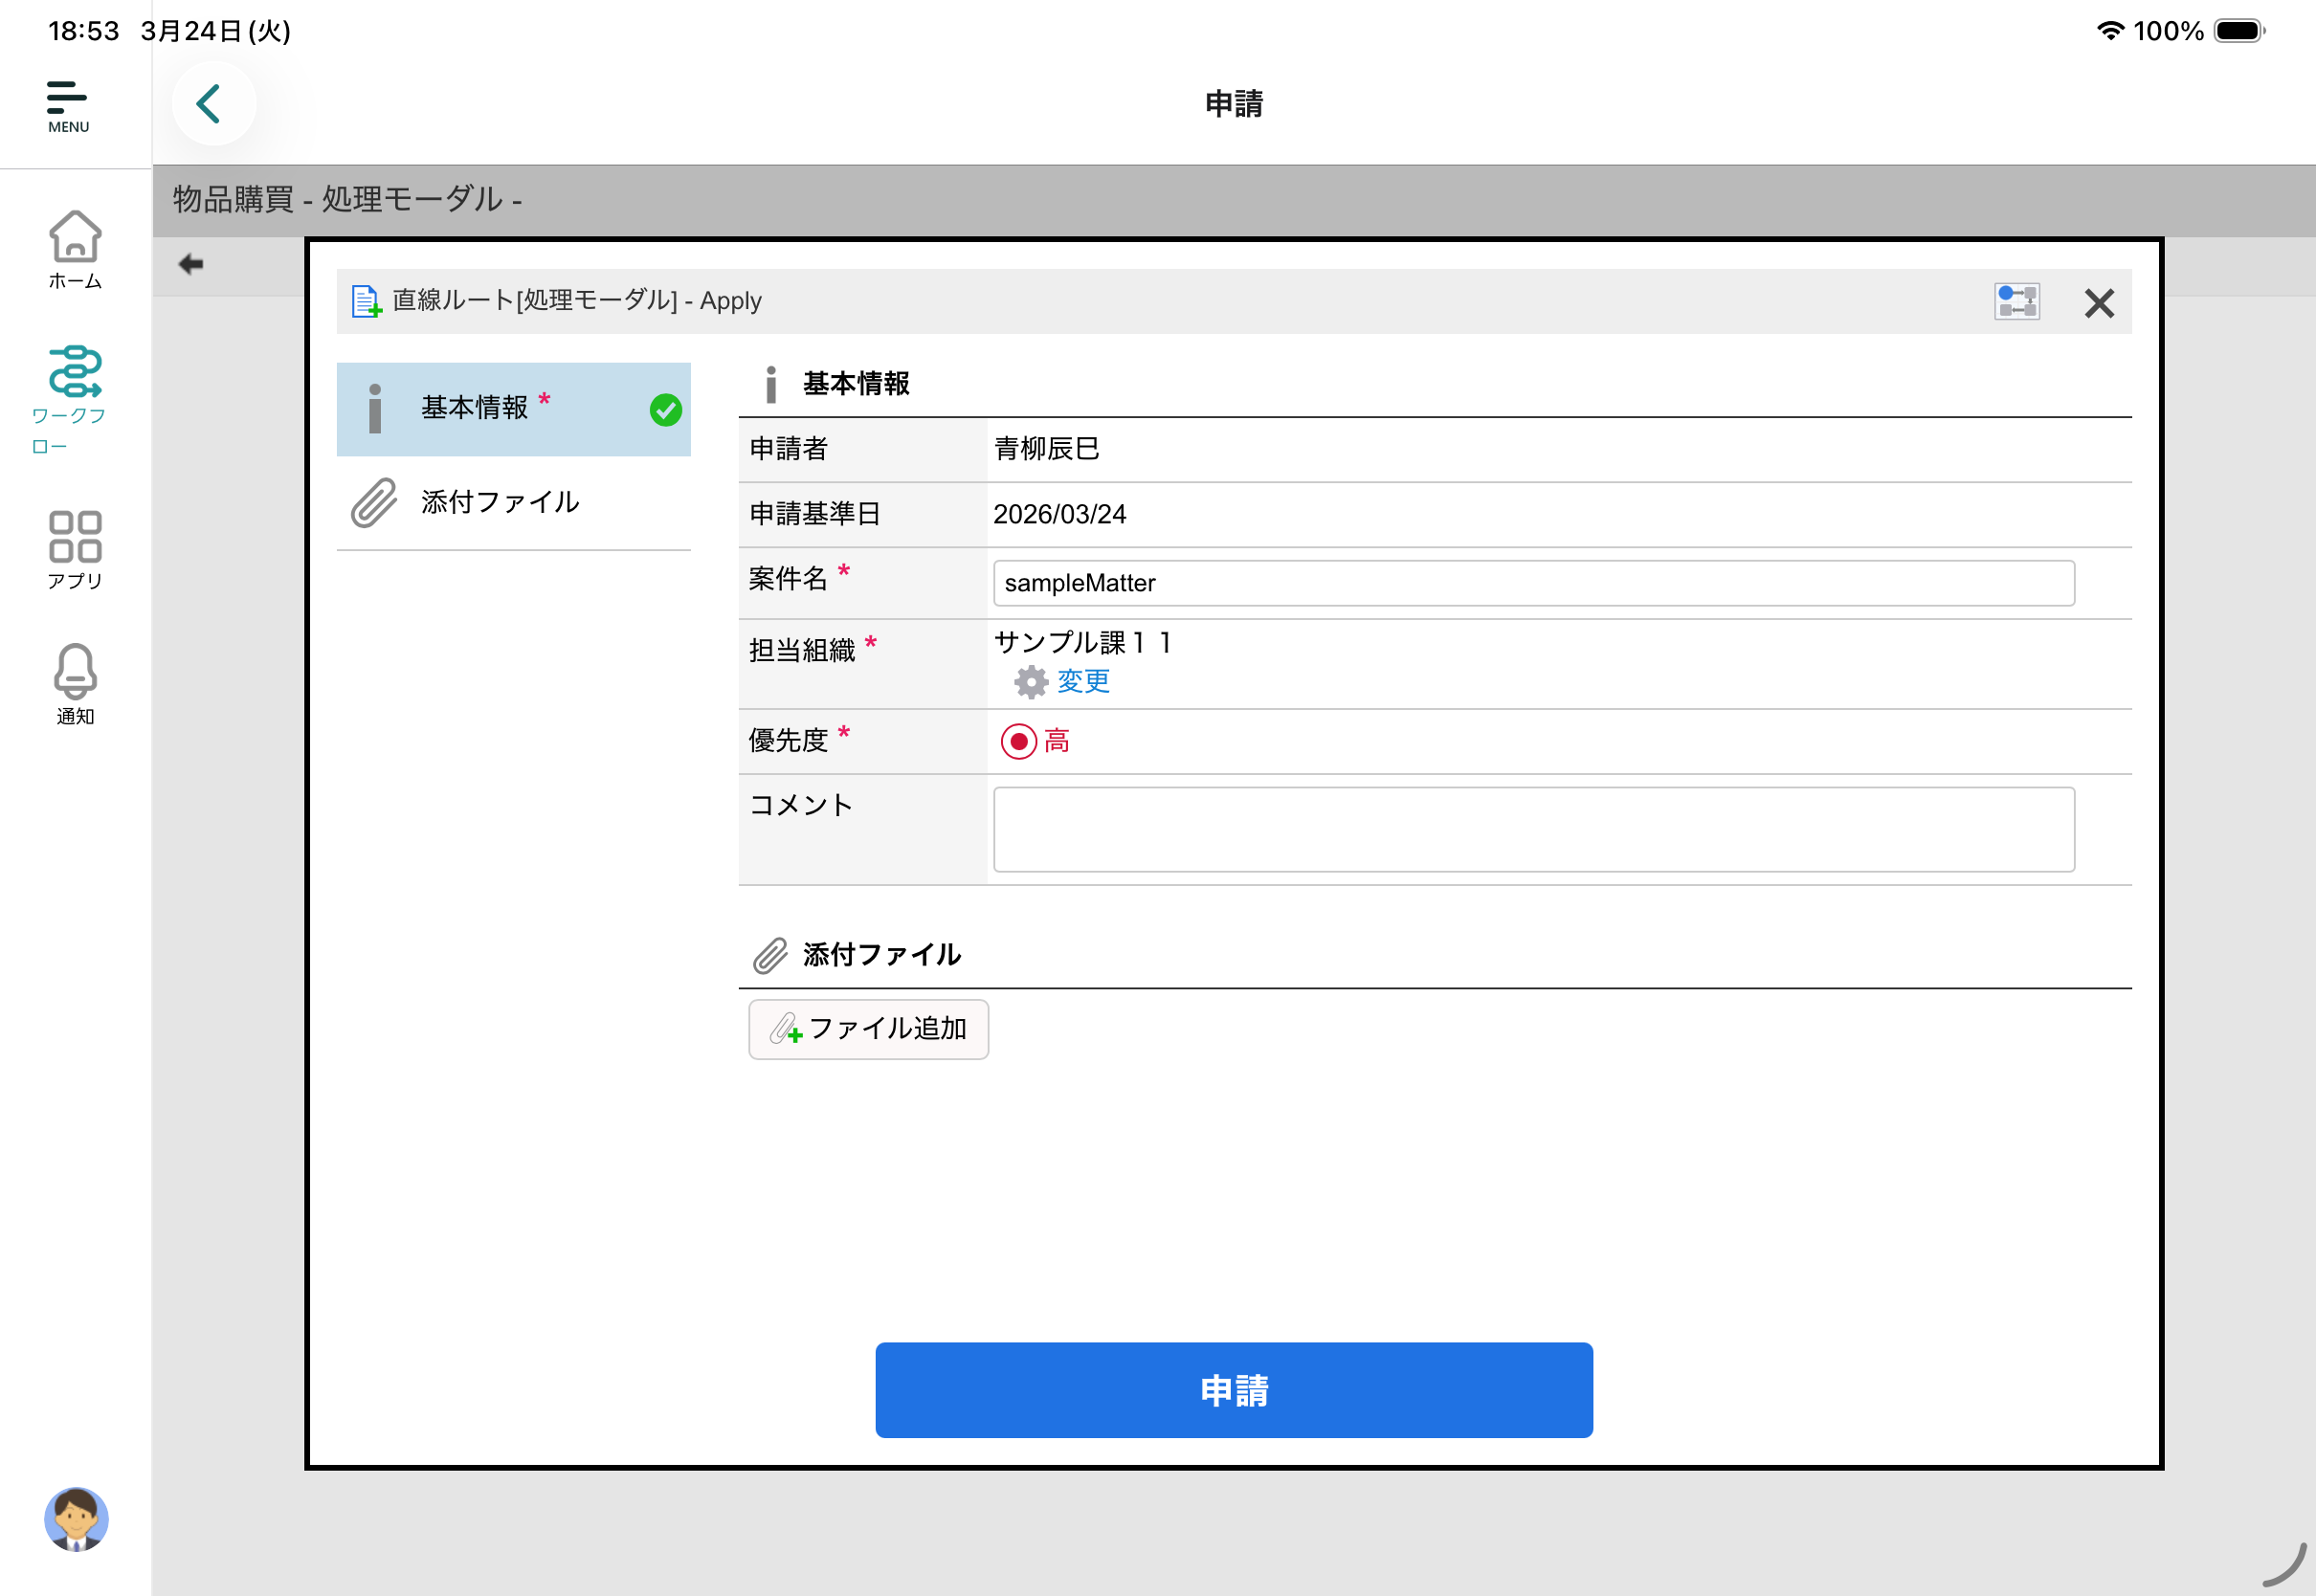The width and height of the screenshot is (2316, 1596).
Task: Click the gear icon beside 変更
Action: pos(1030,682)
